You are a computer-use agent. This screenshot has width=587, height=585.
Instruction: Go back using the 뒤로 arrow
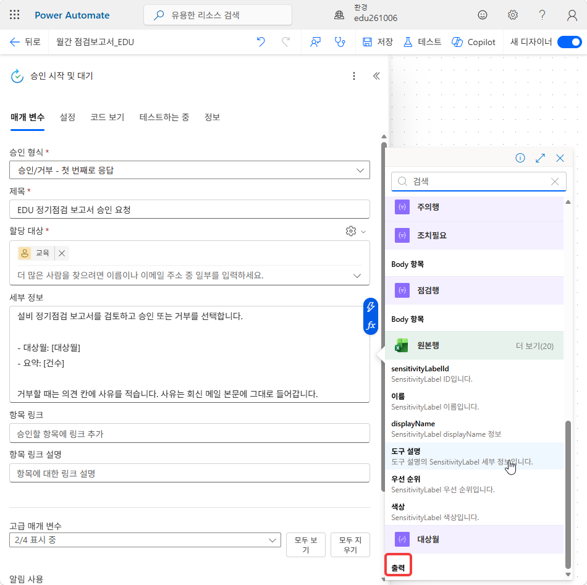pos(25,42)
